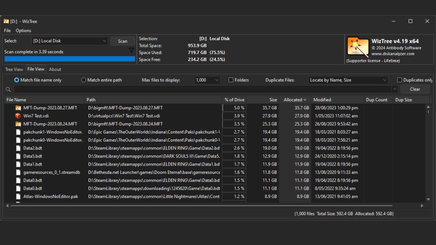
Task: Click the Scan button
Action: pos(123,41)
